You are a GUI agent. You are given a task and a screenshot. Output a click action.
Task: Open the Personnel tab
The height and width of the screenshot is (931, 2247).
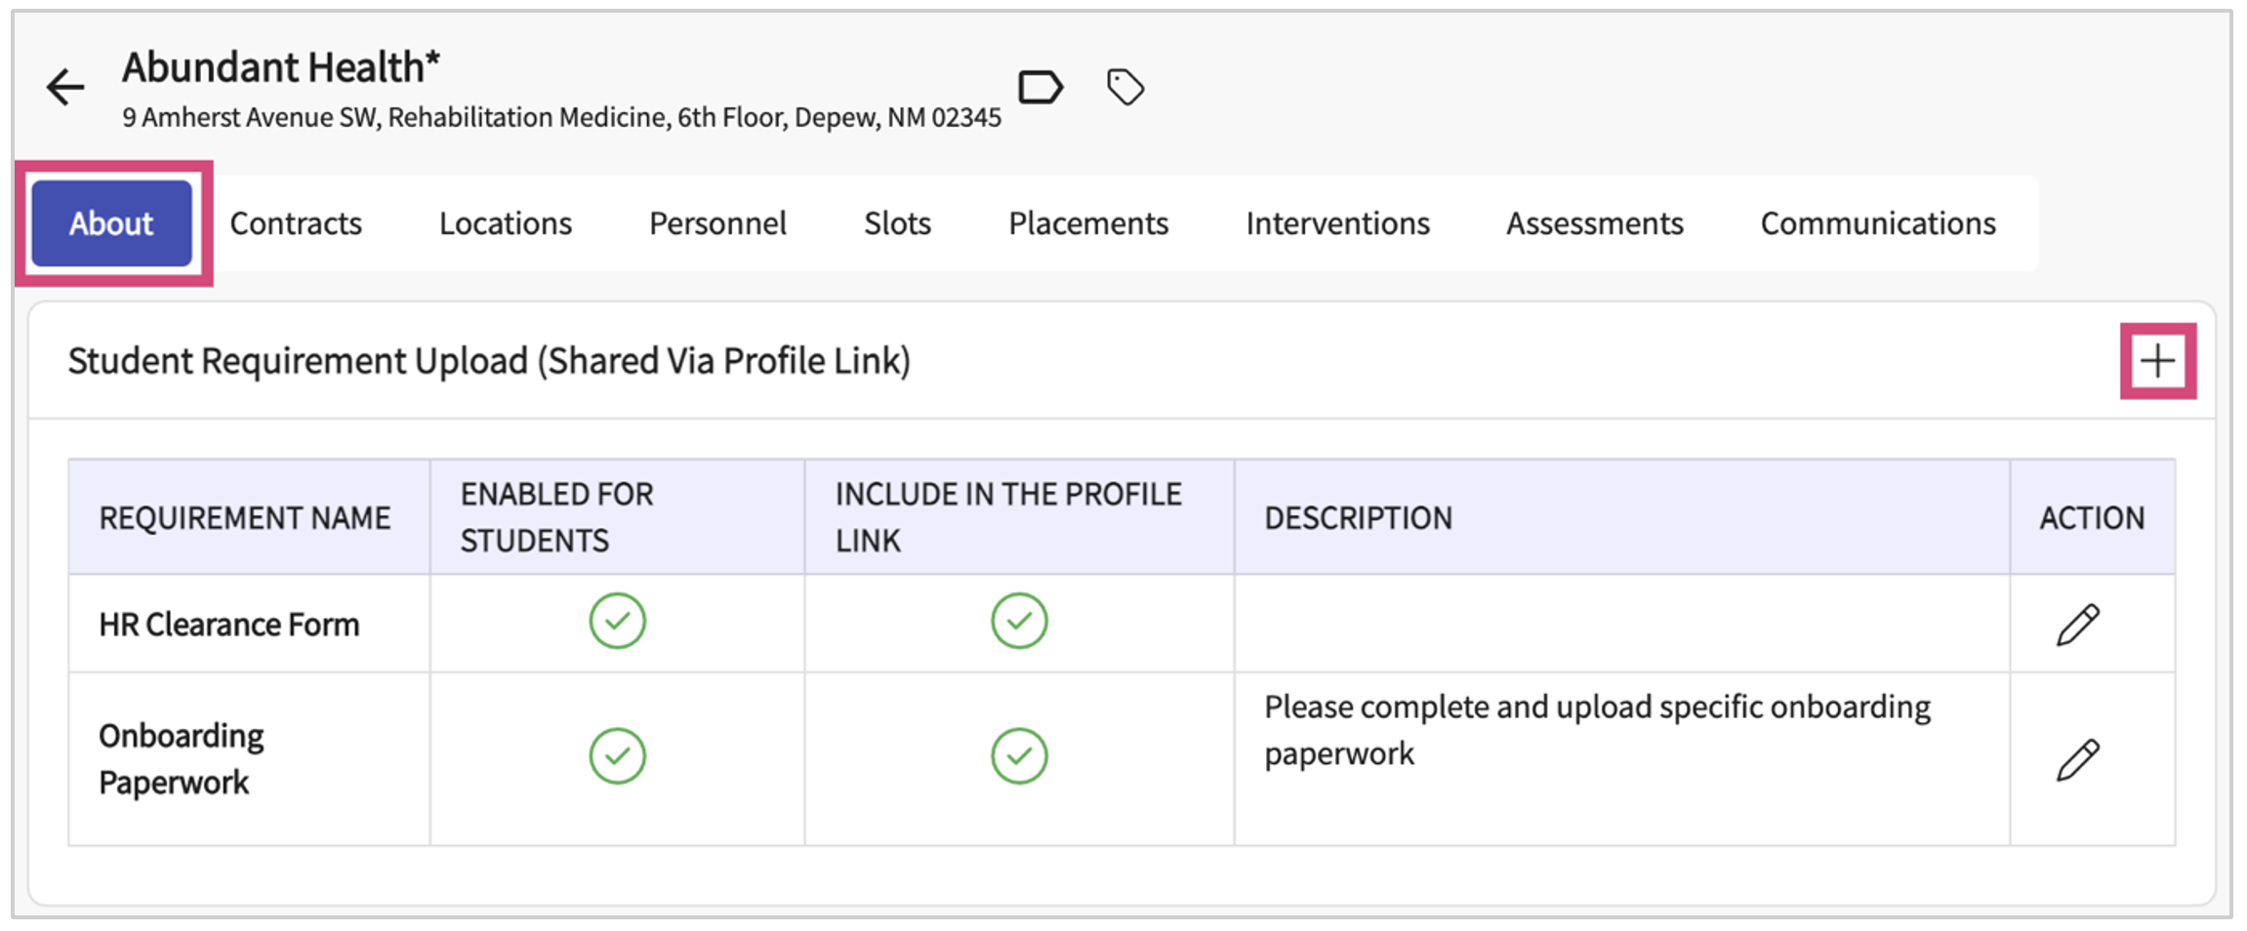pos(717,223)
